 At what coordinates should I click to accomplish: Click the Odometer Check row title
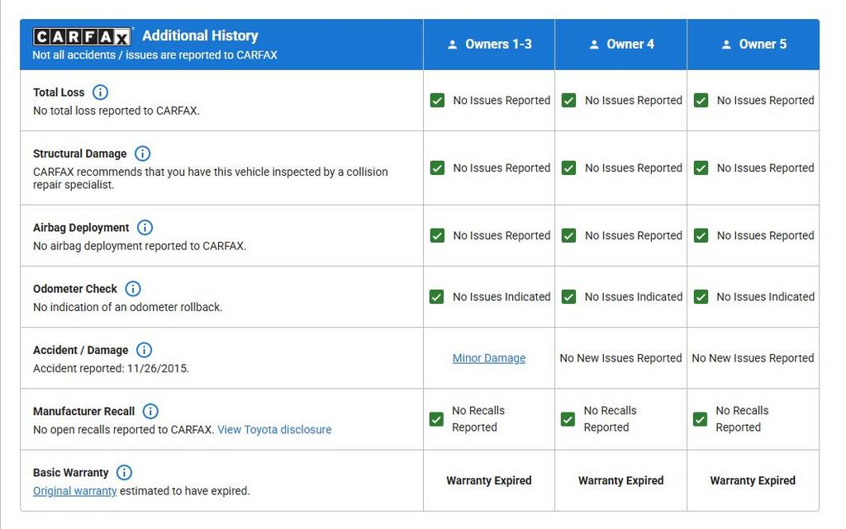point(75,290)
